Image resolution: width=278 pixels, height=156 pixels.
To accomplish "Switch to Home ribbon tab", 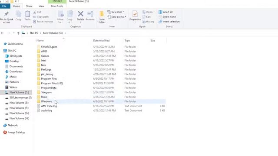I will [x=17, y=6].
